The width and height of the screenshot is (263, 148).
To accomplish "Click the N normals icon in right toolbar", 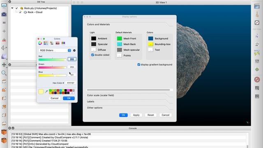I will 257,36.
